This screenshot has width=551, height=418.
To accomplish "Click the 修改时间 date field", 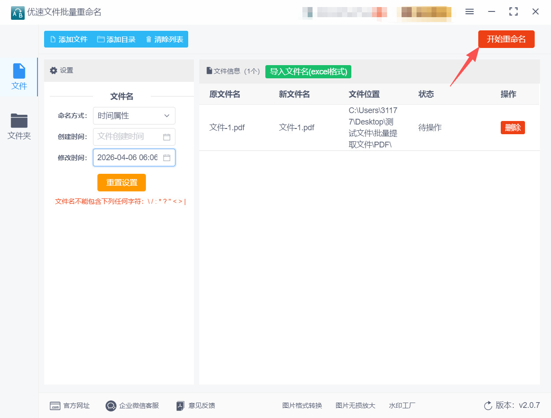I will (x=127, y=158).
